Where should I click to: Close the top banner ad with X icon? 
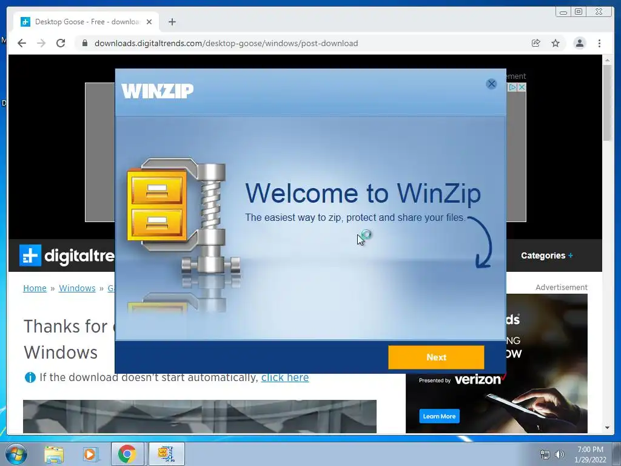[x=522, y=87]
